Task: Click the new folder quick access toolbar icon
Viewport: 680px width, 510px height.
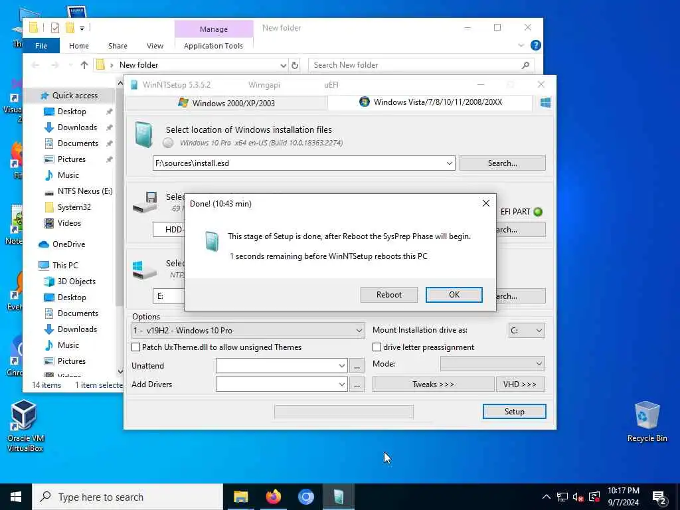Action: [x=69, y=28]
